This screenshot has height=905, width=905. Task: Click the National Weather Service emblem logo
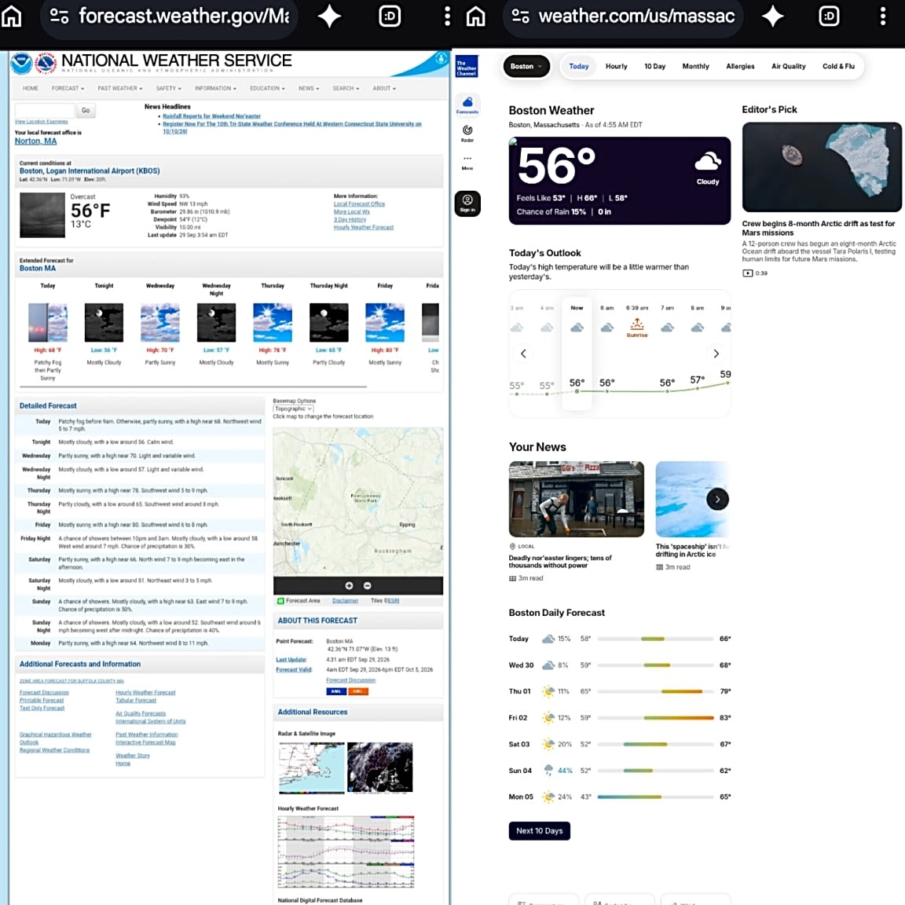[x=46, y=64]
